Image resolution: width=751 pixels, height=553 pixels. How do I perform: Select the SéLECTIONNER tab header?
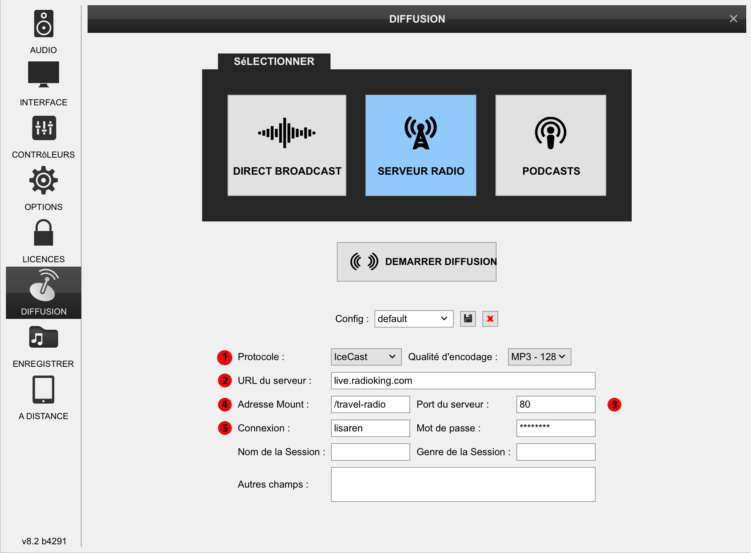click(274, 61)
